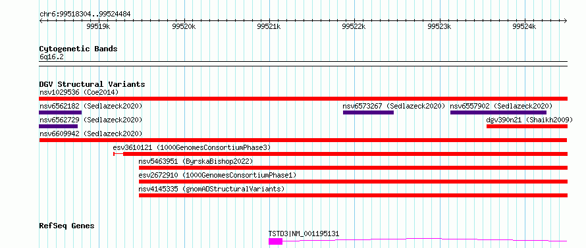Screen dimensions: 586x248
Task: Open the nsv6609942 (Sedlazeck2020) label
Action: click(x=91, y=134)
